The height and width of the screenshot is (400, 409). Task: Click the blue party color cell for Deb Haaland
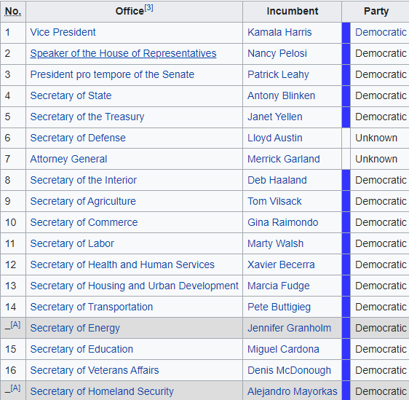coord(346,180)
